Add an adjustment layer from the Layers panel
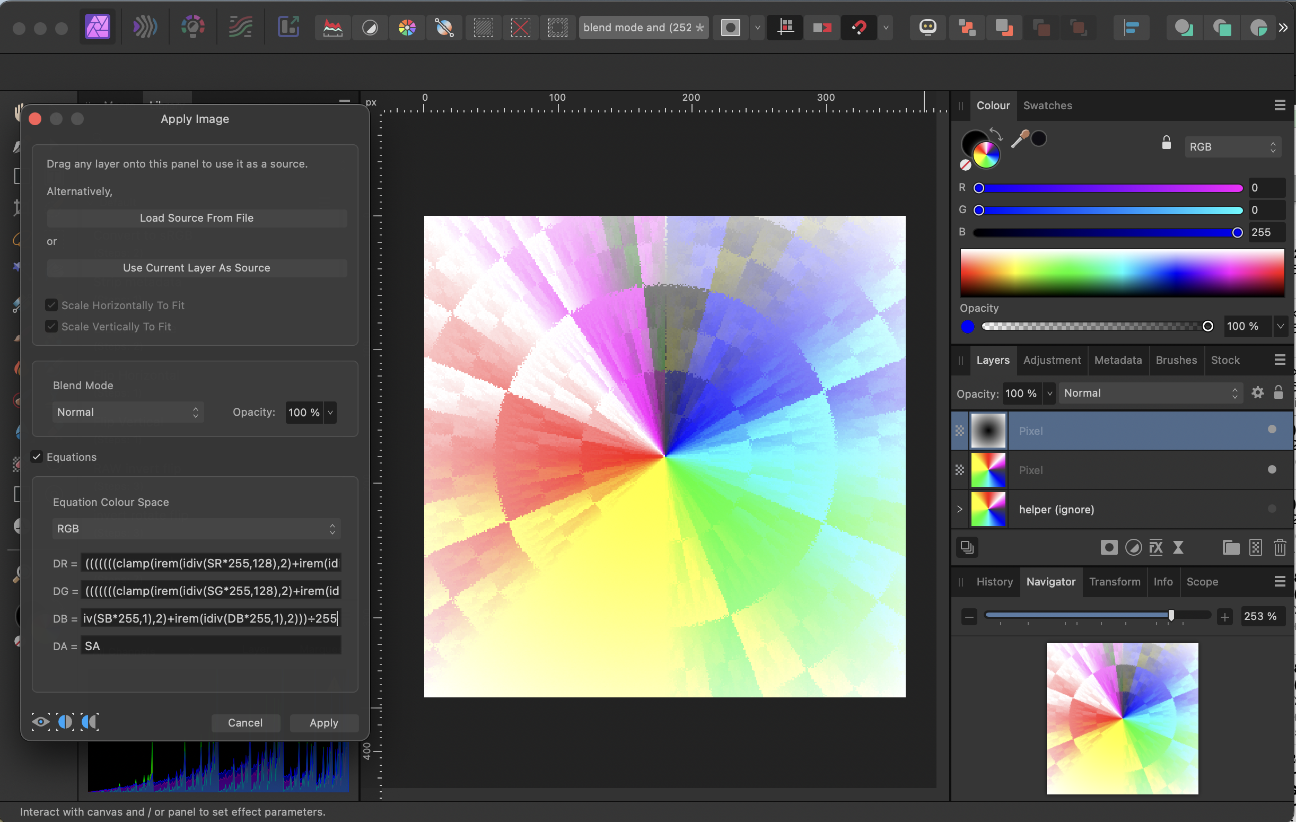 (1134, 547)
